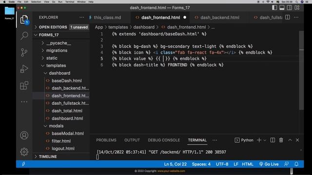Open the Selection menu in menu bar
The width and height of the screenshot is (312, 175).
[x=36, y=2]
